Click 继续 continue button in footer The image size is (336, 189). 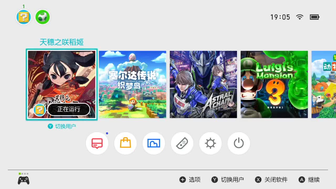pyautogui.click(x=309, y=180)
